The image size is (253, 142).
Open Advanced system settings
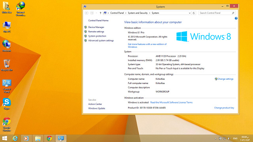(x=101, y=41)
